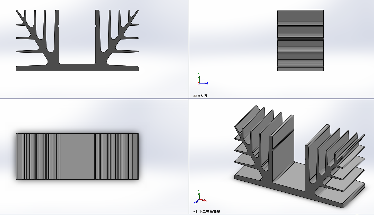The width and height of the screenshot is (374, 215).
Task: Click the Y-Z triad in the left view
Action: coord(203,79)
